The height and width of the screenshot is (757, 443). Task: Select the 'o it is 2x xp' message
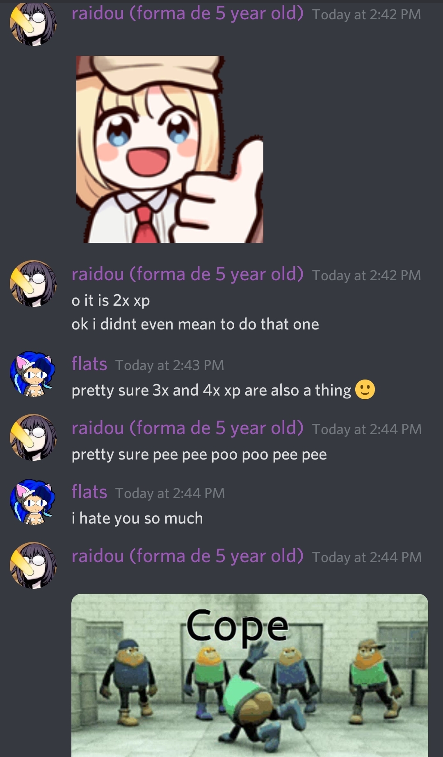[111, 301]
